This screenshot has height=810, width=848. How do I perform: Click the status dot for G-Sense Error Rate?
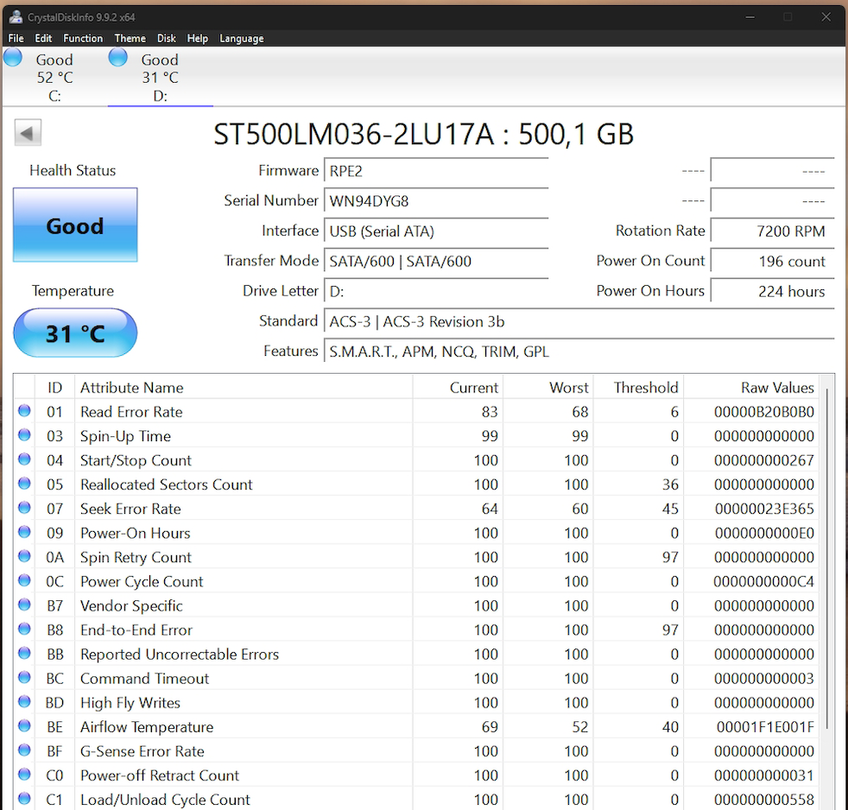coord(24,750)
